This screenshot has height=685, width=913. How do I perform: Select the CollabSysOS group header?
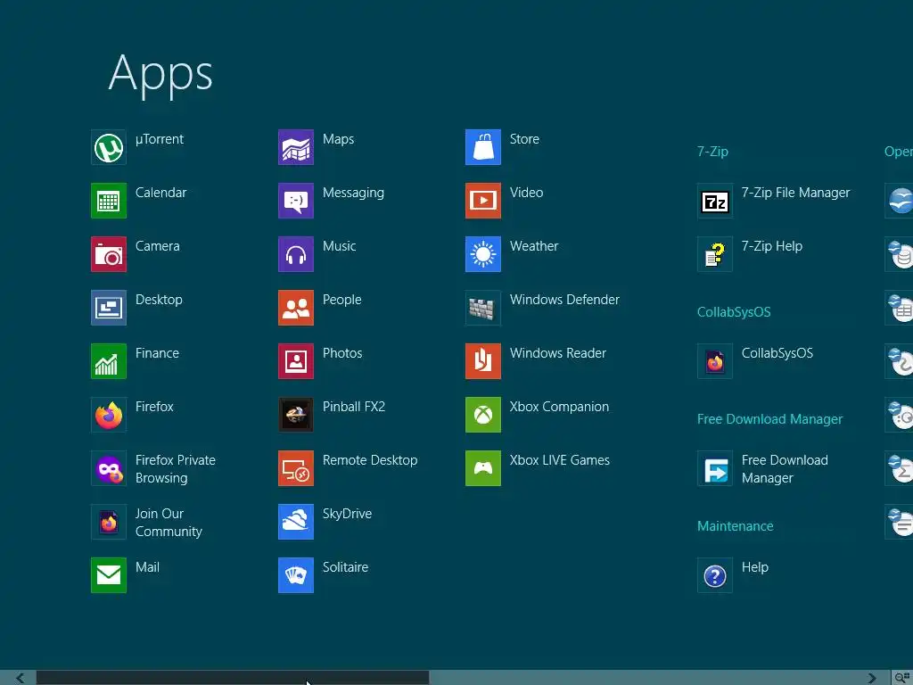[734, 312]
